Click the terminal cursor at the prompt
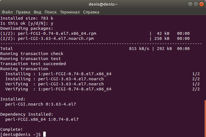The image size is (206, 137). (44, 134)
